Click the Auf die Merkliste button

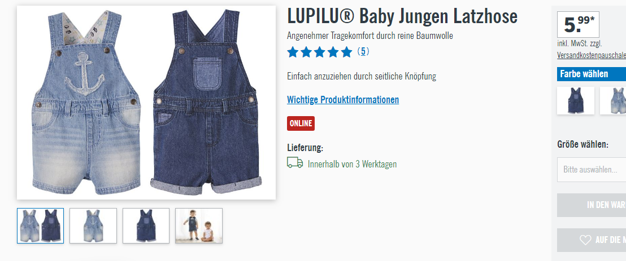pos(592,240)
